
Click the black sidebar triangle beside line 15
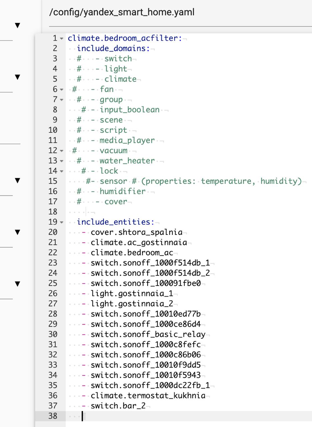point(18,180)
